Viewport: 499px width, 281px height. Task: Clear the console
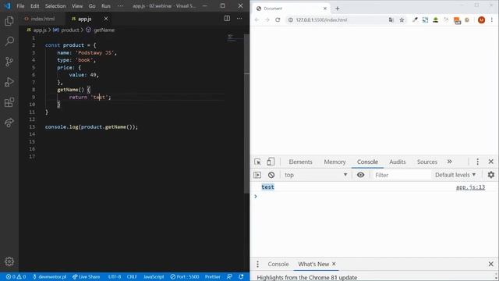271,175
